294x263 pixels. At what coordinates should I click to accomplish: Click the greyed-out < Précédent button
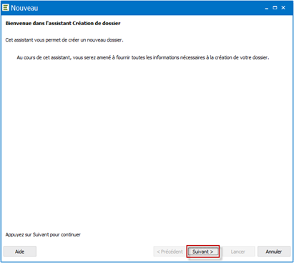click(x=170, y=252)
